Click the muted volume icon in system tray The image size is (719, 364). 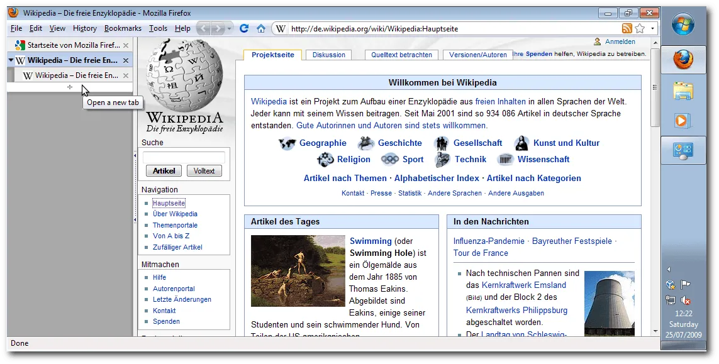[685, 301]
